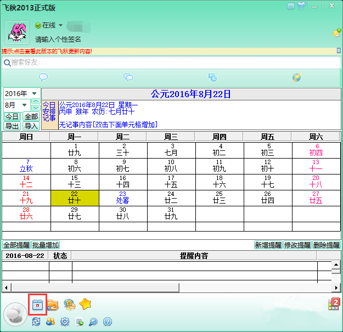Click the 新增提醒 button

click(x=268, y=245)
